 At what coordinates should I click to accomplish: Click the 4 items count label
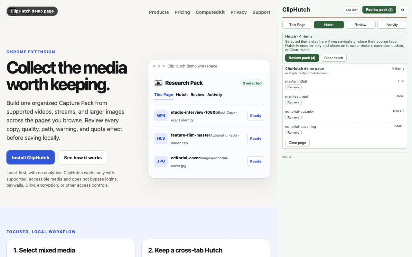398,68
